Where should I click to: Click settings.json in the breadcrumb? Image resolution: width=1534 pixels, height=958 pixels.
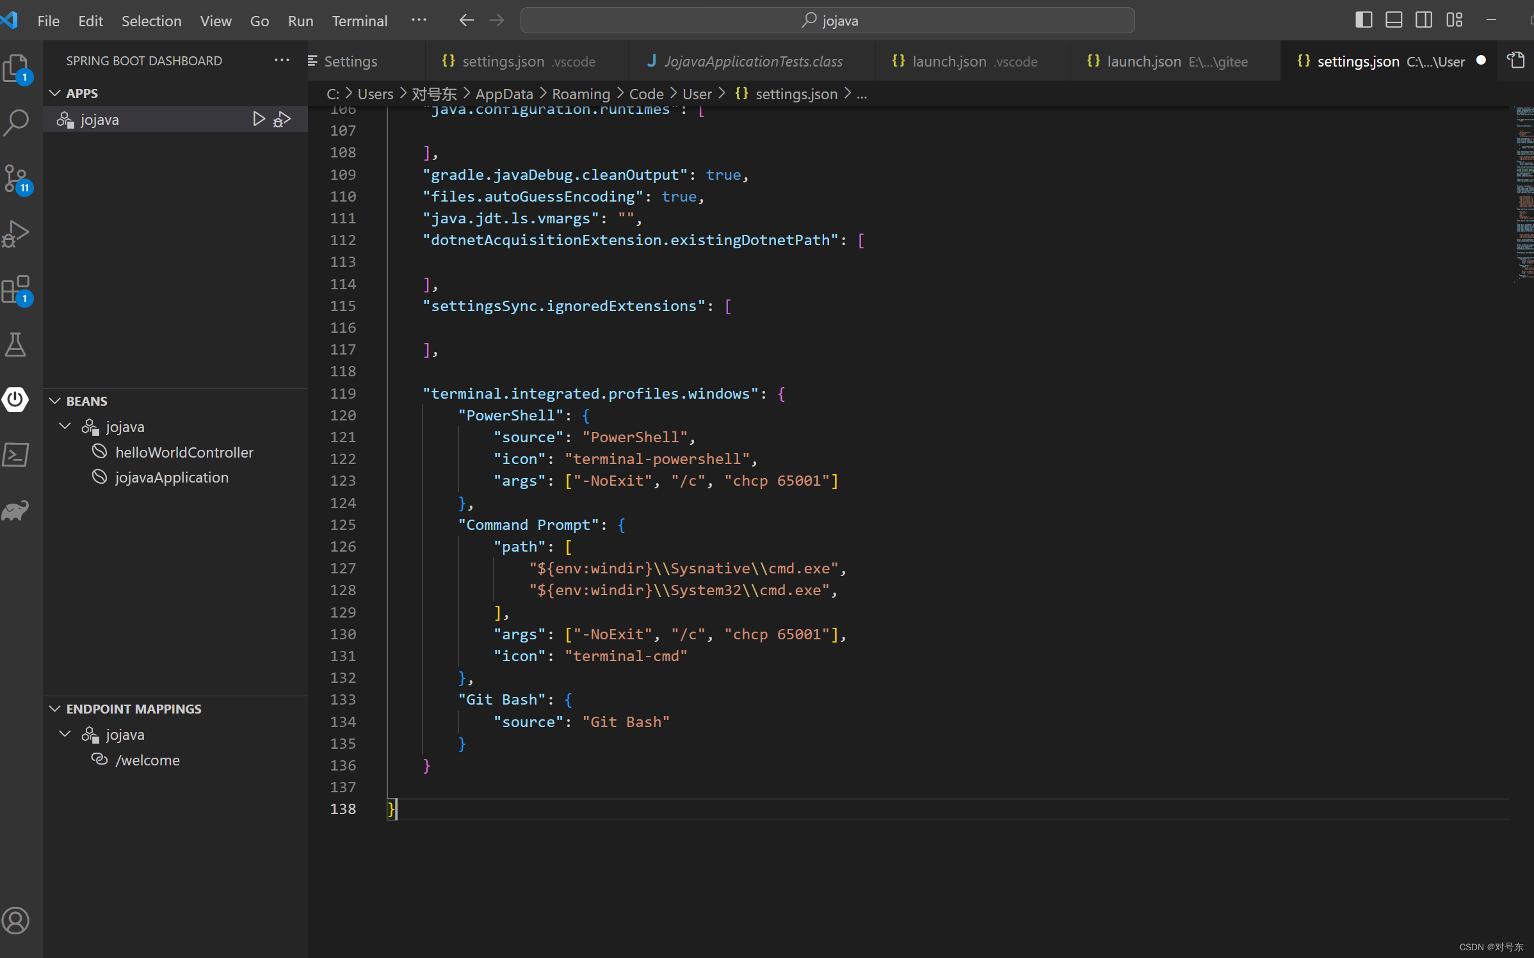point(796,94)
